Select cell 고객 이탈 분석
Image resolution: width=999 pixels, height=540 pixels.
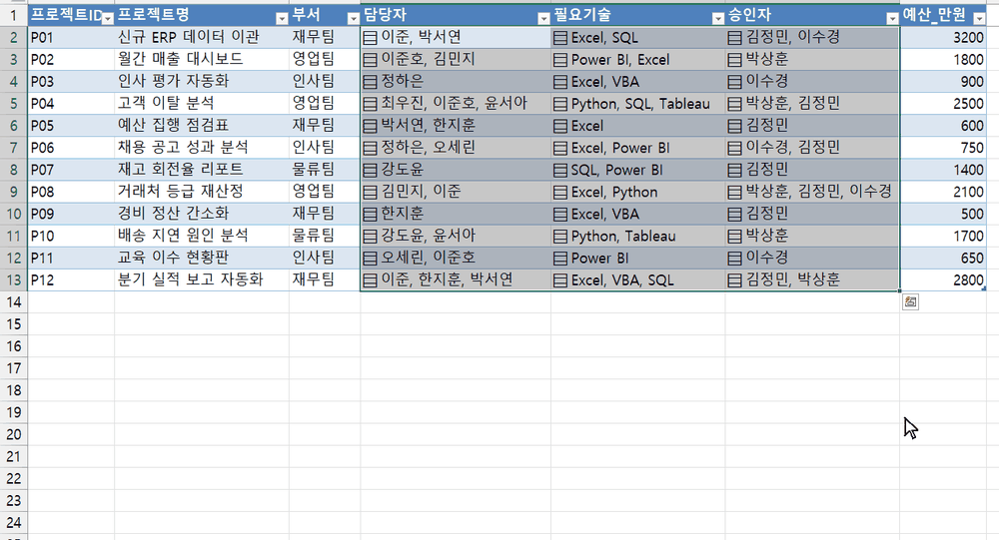202,104
